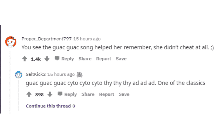The width and height of the screenshot is (216, 135).
Task: Open Proper_Department797's avatar
Action: pos(11,42)
